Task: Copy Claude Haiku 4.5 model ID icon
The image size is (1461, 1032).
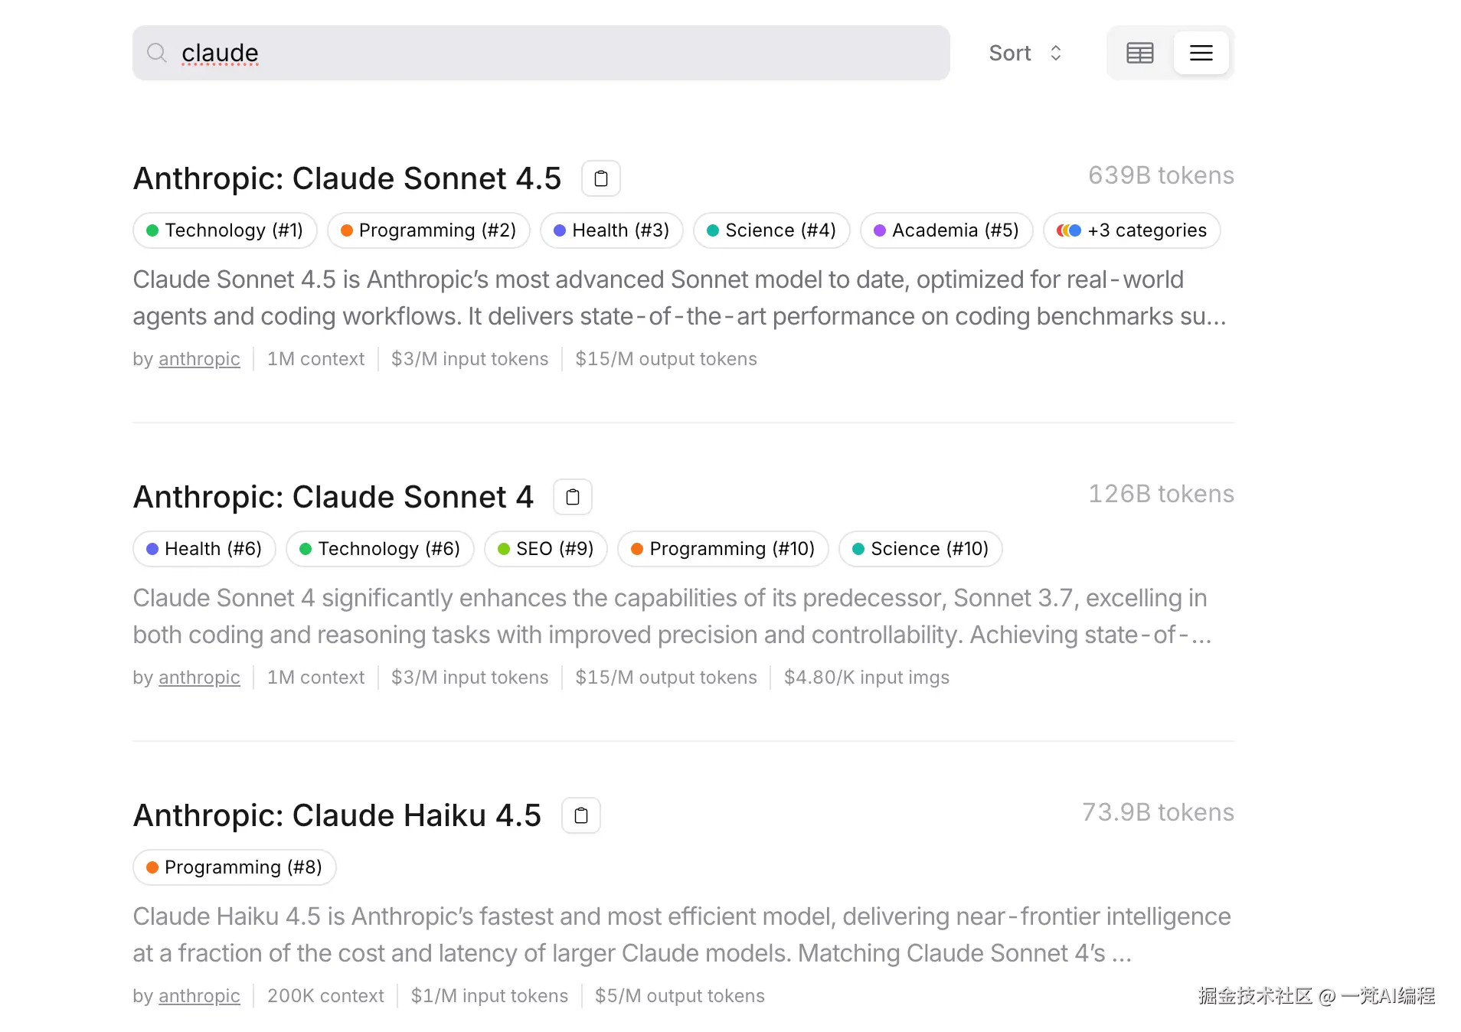Action: [580, 815]
